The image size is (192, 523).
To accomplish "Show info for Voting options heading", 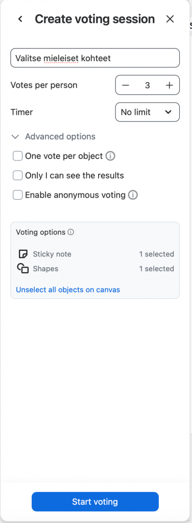I will coord(70,232).
